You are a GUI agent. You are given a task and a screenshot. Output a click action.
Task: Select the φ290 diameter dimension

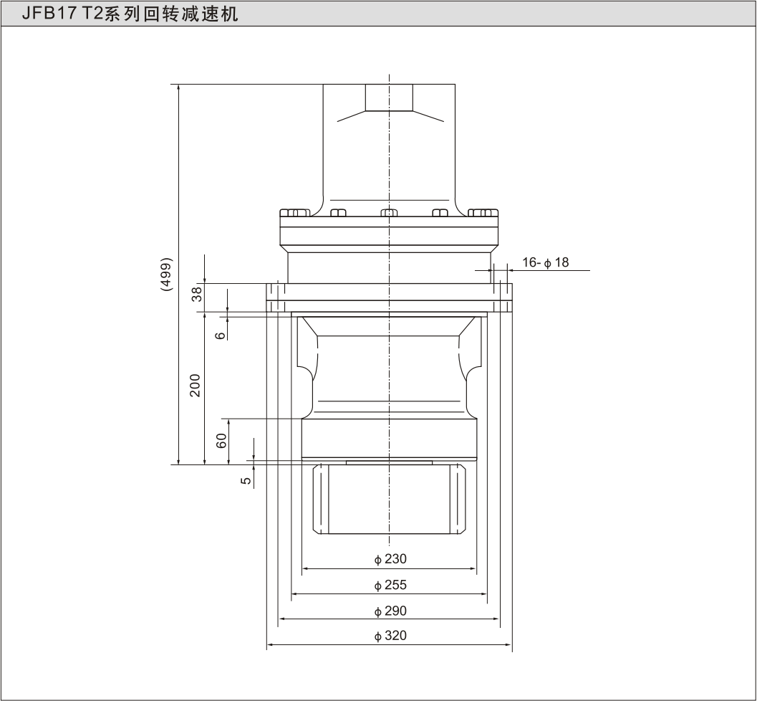click(390, 611)
